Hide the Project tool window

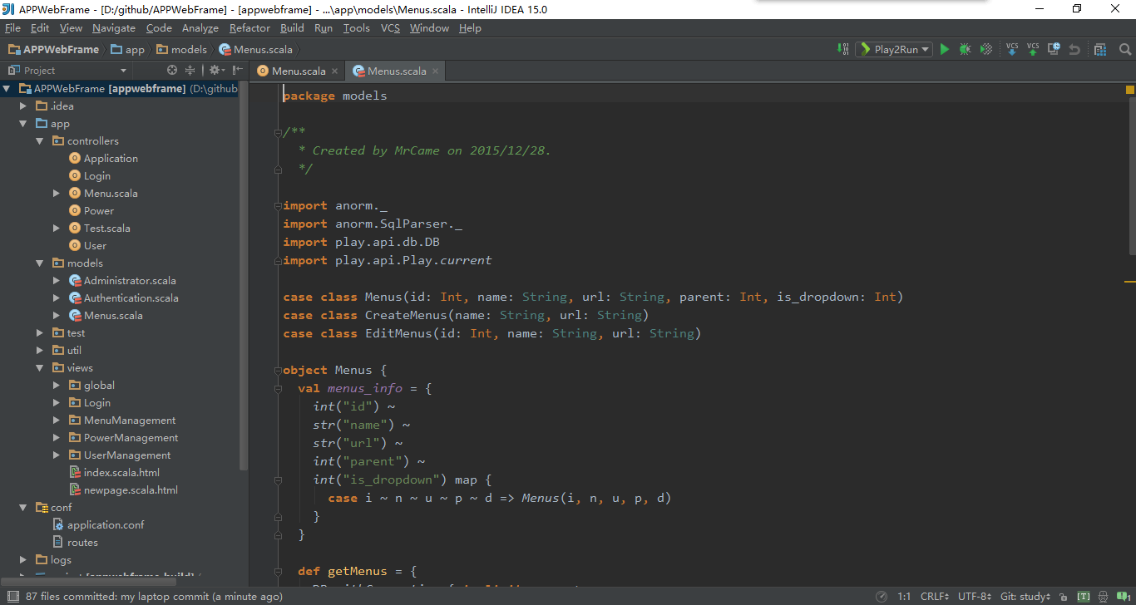pos(237,71)
